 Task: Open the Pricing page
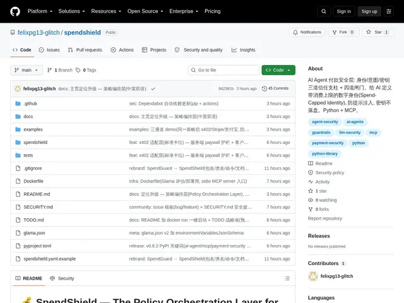click(212, 11)
